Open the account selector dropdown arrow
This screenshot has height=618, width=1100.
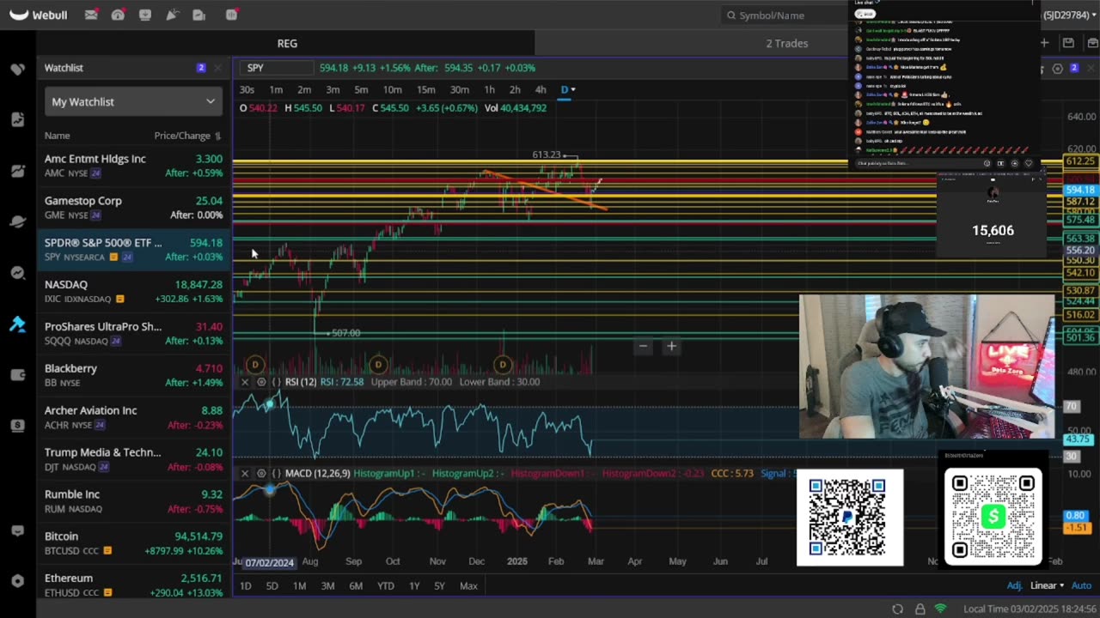click(1095, 15)
